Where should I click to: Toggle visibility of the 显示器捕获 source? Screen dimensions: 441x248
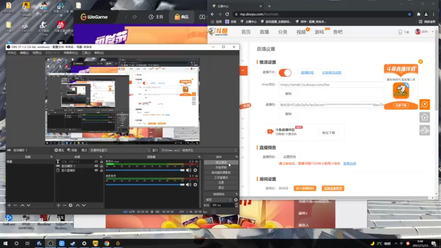point(96,170)
